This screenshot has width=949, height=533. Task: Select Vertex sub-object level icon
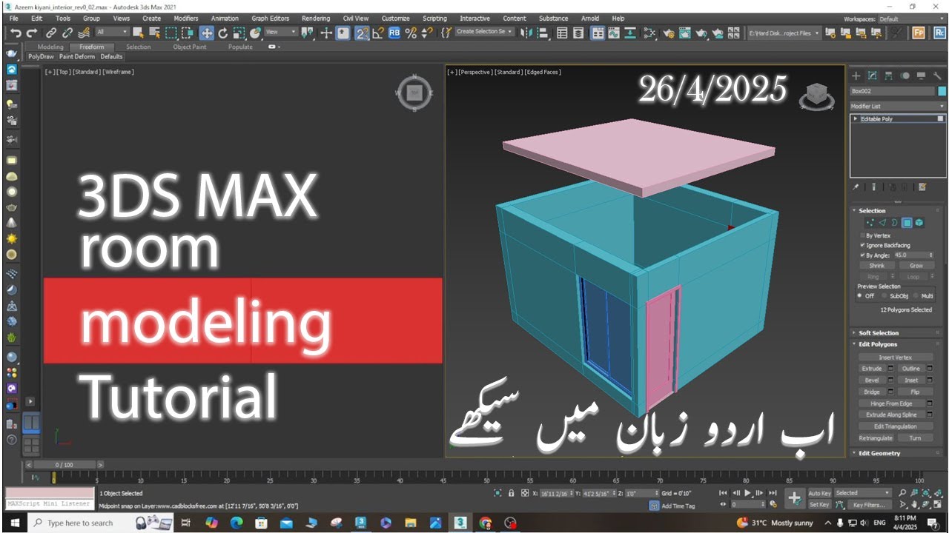click(x=870, y=223)
